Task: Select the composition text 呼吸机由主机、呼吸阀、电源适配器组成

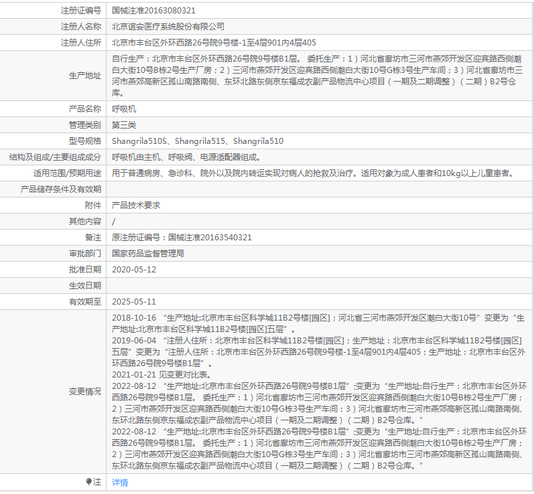Action: (187, 157)
